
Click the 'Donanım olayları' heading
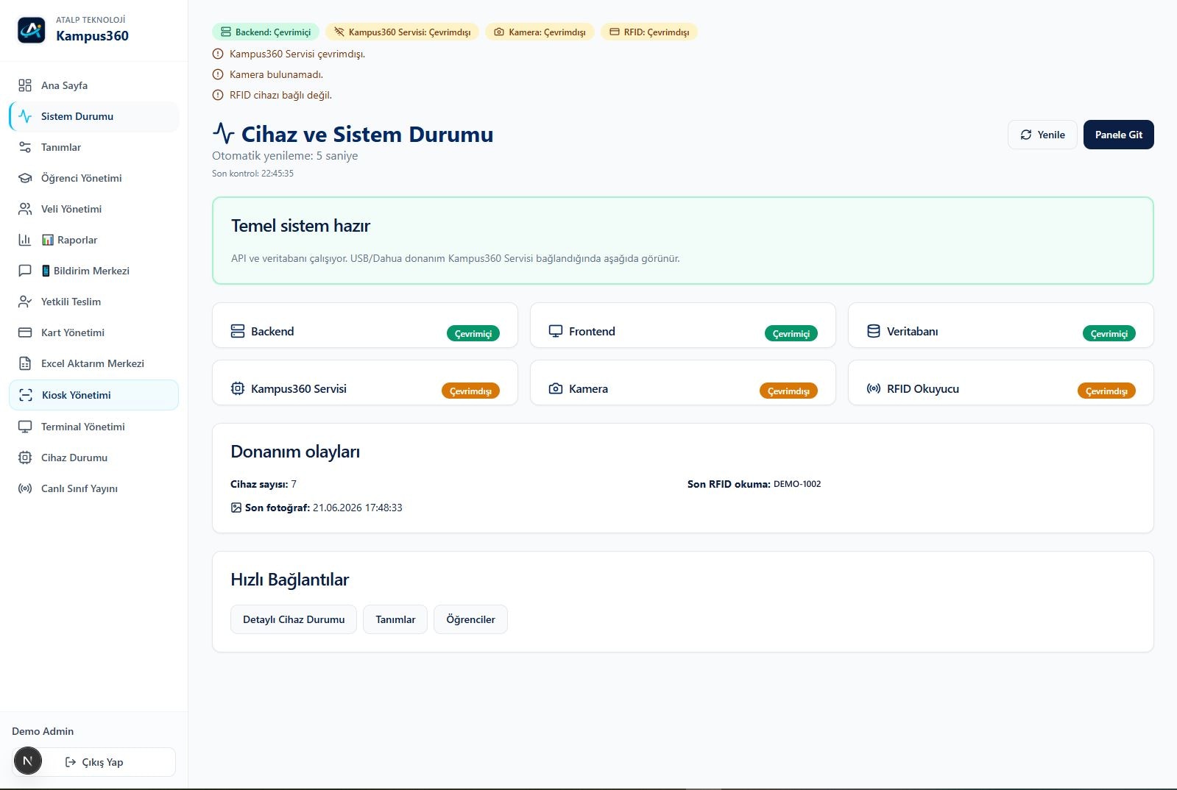(x=295, y=452)
